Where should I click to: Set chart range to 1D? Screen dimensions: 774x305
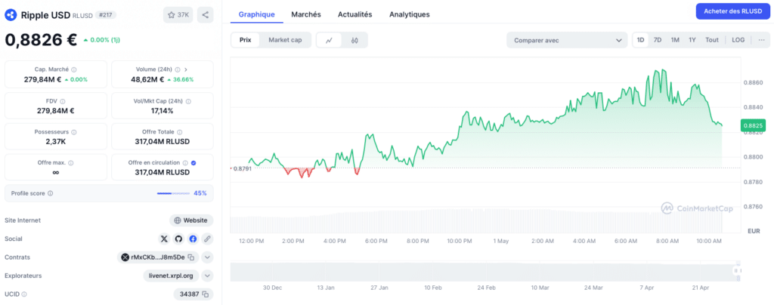point(641,41)
